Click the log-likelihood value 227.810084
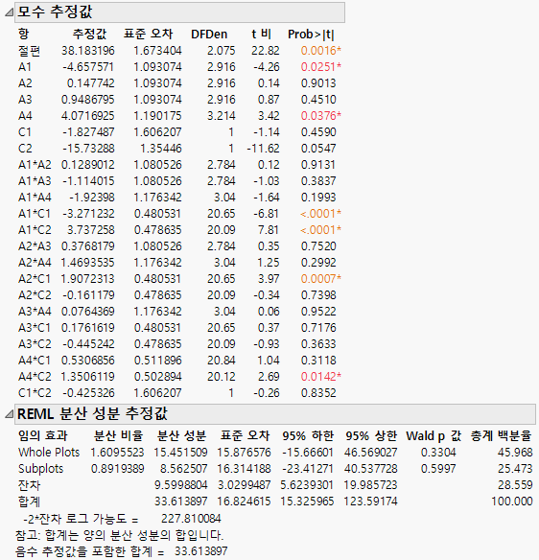The width and height of the screenshot is (539, 560). click(191, 519)
